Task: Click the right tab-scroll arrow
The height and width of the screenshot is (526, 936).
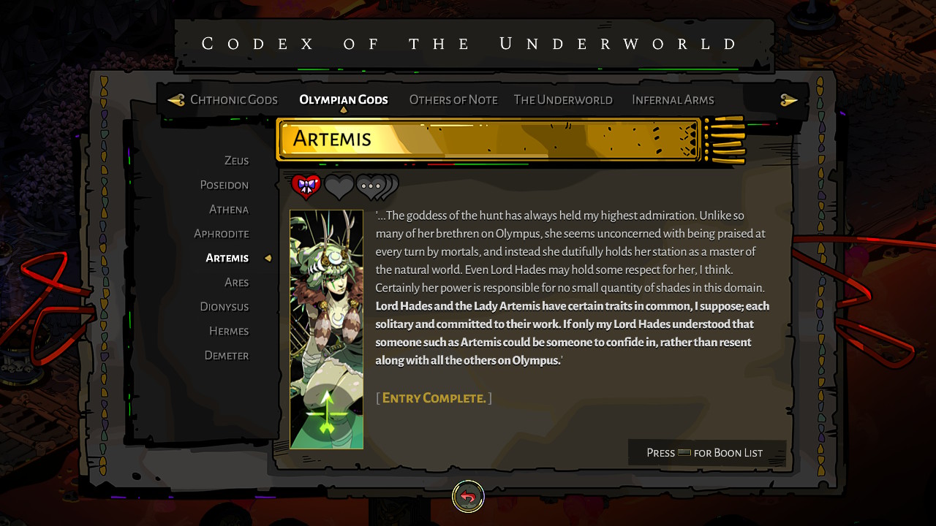Action: point(788,100)
